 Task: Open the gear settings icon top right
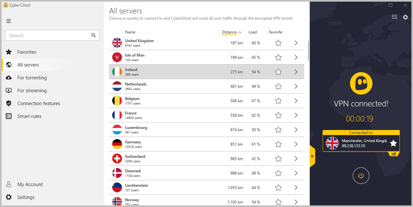[405, 17]
